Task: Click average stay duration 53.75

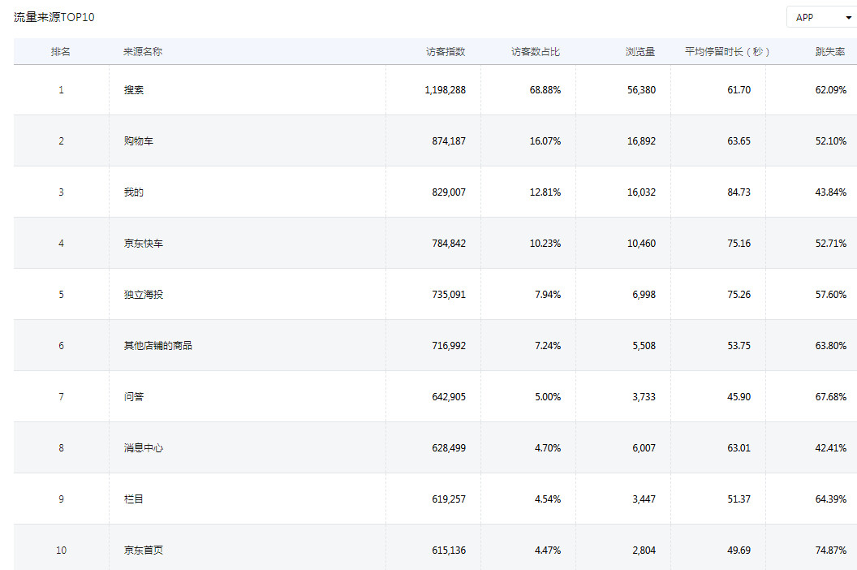Action: tap(739, 346)
